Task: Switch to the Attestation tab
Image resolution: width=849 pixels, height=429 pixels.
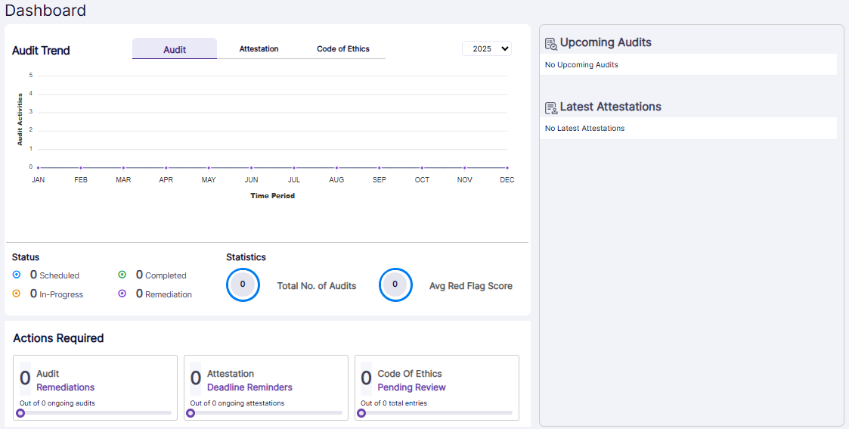Action: pos(259,48)
